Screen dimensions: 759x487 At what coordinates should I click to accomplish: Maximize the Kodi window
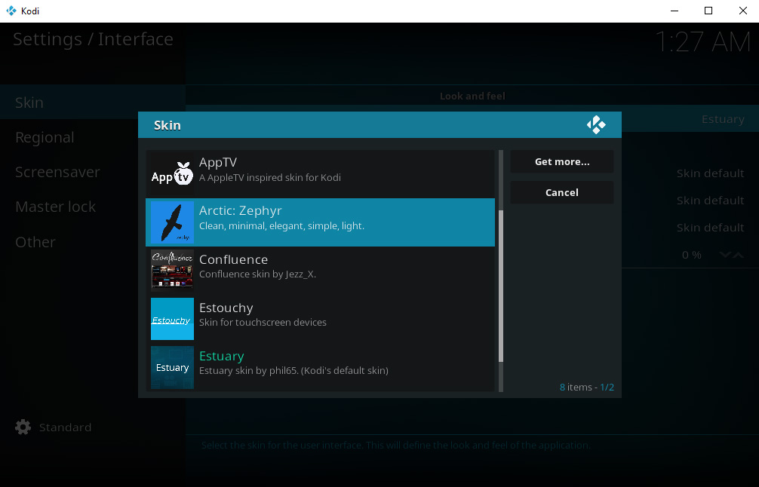pos(708,11)
